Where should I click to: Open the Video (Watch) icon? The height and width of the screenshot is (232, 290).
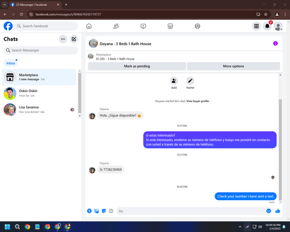pyautogui.click(x=143, y=26)
